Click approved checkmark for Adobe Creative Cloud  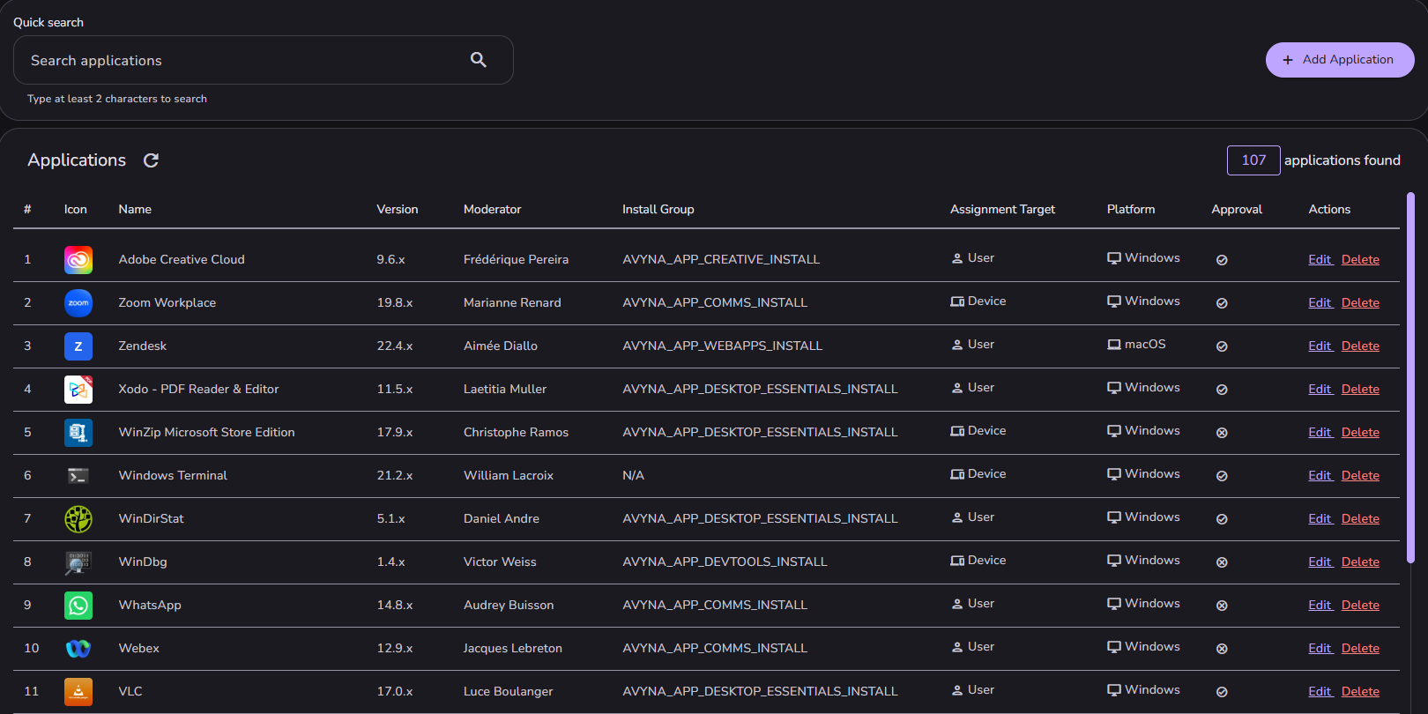coord(1222,260)
